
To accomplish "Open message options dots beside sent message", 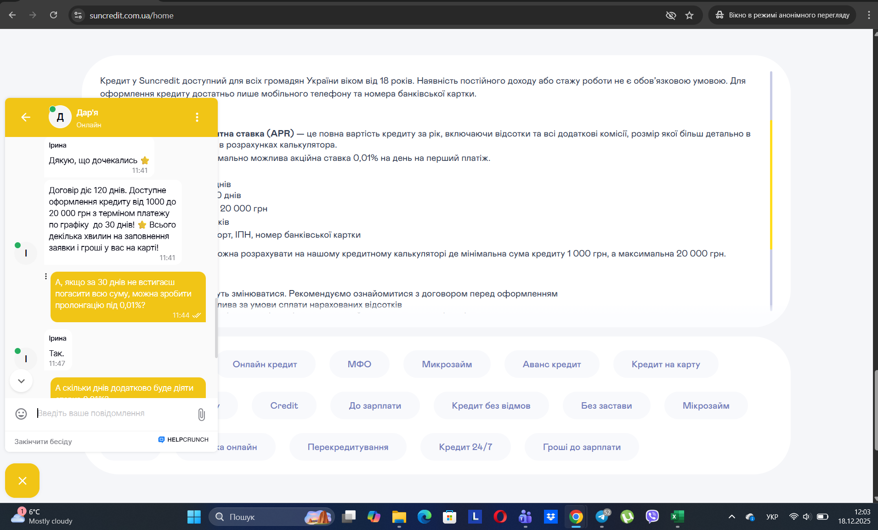I will click(45, 276).
